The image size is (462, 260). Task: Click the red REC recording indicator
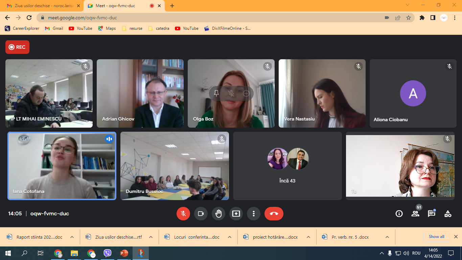[17, 47]
